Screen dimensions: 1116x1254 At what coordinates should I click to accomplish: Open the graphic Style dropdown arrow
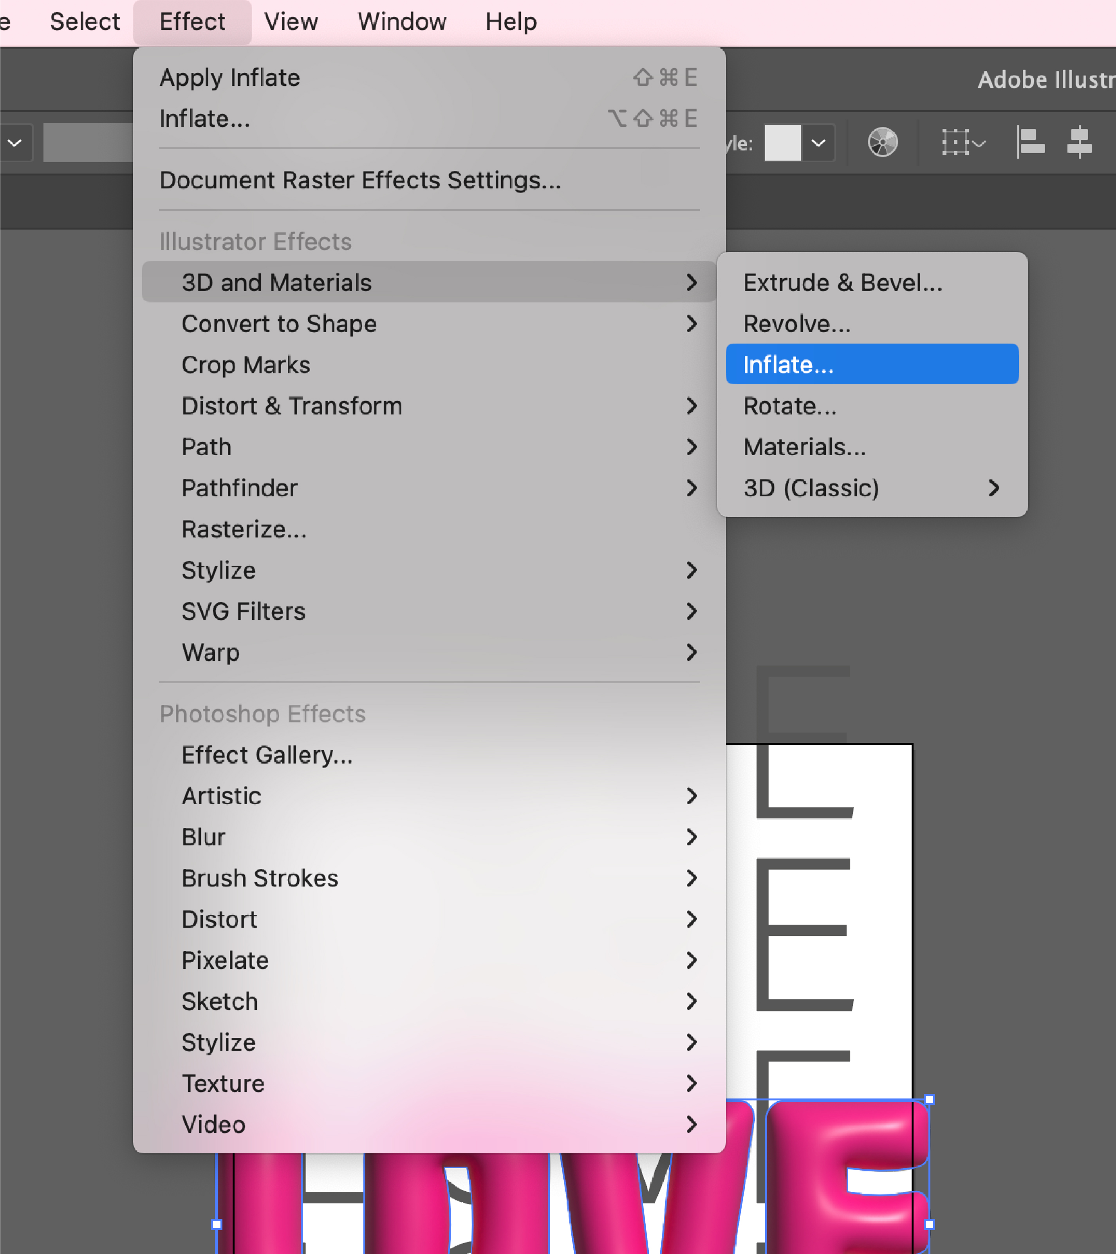tap(818, 143)
